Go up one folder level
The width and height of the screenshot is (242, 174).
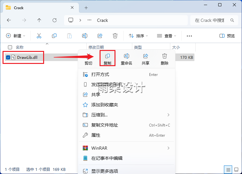pos(39,20)
